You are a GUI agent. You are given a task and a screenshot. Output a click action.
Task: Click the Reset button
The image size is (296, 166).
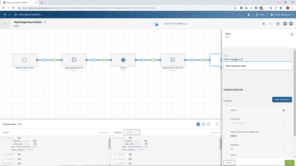pyautogui.click(x=229, y=163)
